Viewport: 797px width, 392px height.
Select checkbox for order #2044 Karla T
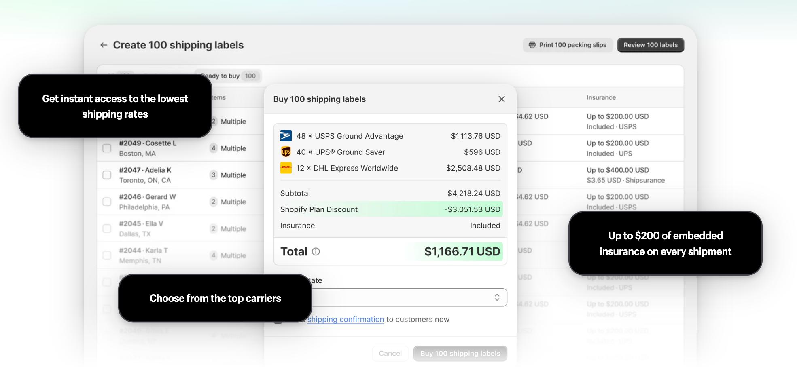pyautogui.click(x=107, y=255)
